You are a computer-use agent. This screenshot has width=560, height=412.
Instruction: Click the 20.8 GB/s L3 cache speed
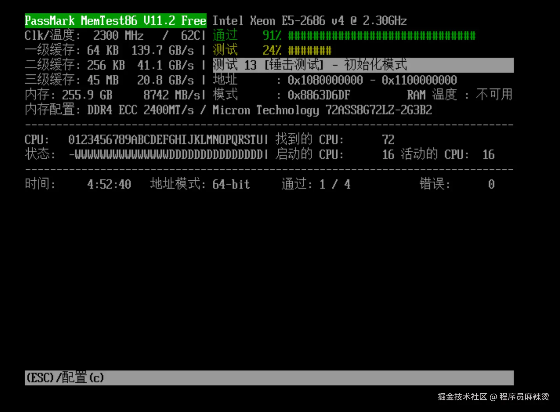165,80
